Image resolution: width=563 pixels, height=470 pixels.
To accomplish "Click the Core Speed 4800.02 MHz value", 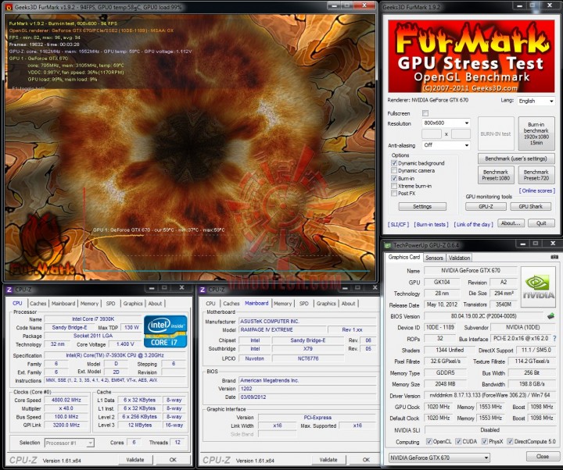I will tap(66, 400).
